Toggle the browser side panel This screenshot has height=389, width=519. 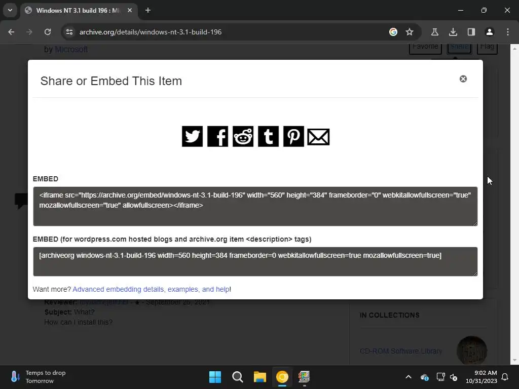(471, 32)
